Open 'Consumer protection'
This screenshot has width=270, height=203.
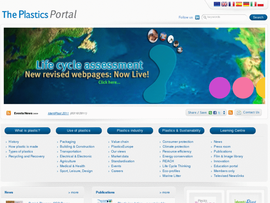tap(178, 142)
